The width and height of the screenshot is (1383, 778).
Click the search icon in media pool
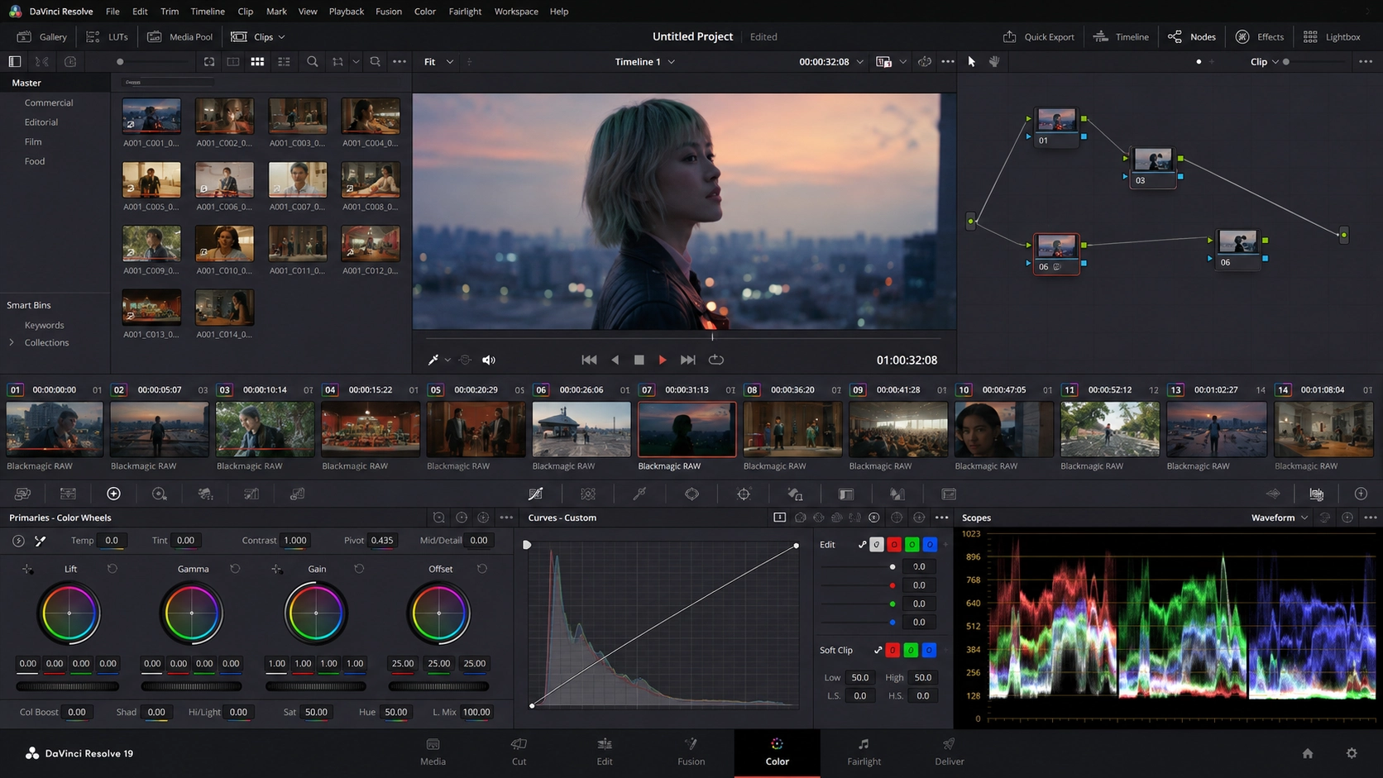pyautogui.click(x=312, y=61)
